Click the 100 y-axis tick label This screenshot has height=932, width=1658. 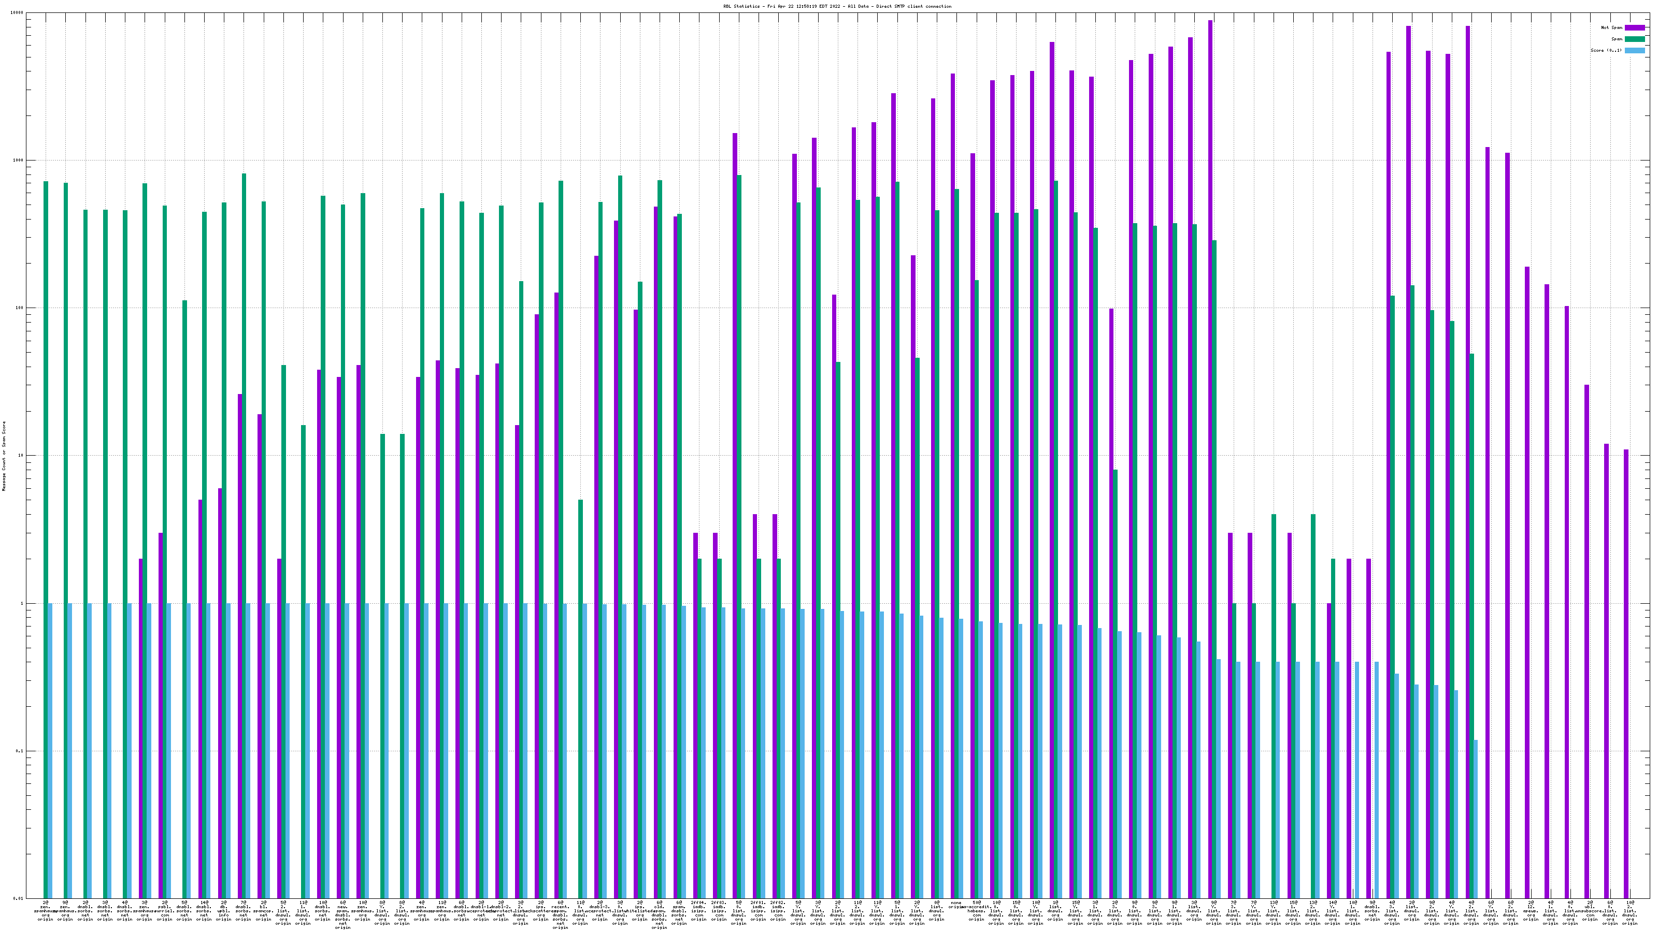click(20, 308)
